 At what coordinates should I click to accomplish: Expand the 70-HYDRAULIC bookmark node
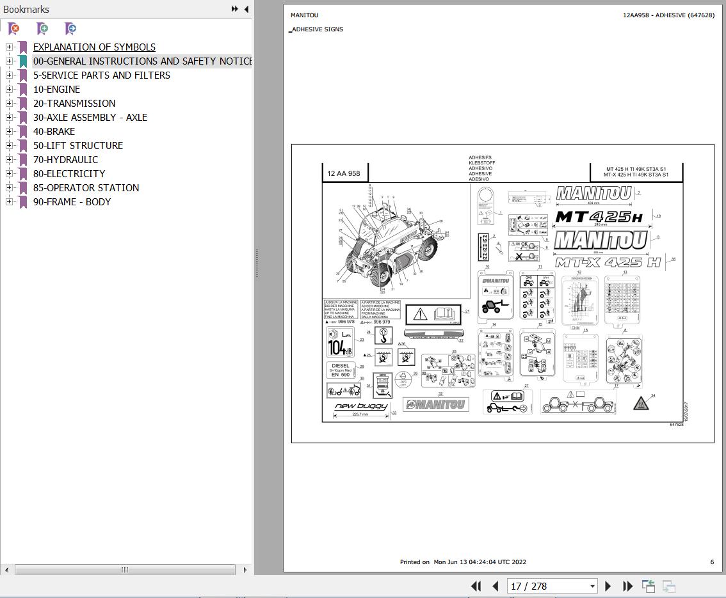point(9,159)
